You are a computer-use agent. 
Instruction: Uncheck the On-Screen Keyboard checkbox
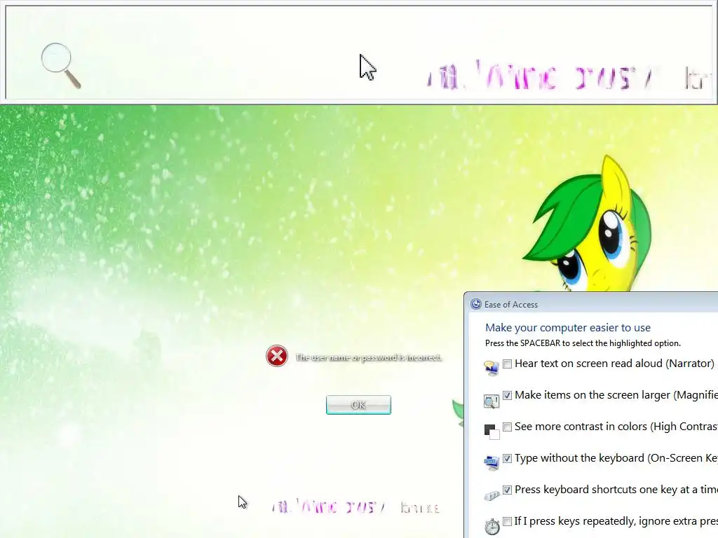tap(508, 458)
